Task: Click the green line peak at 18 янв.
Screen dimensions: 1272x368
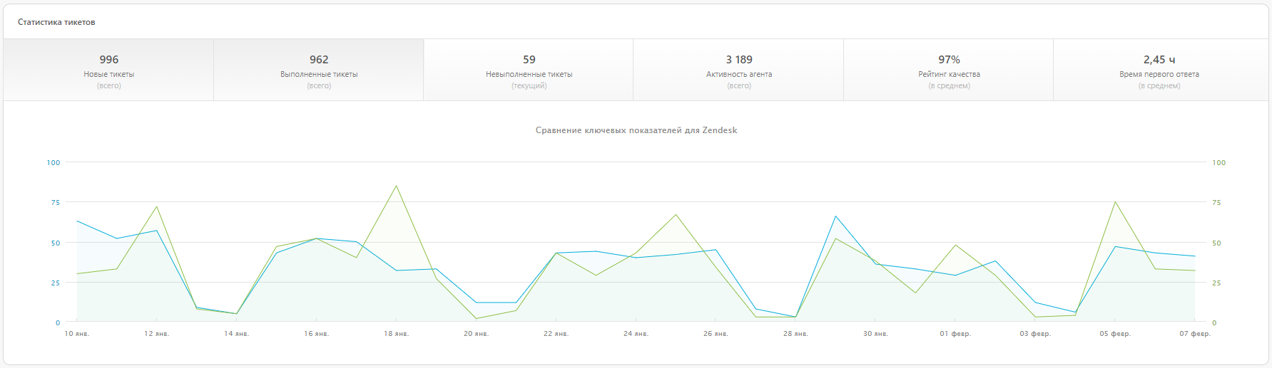Action: point(396,186)
